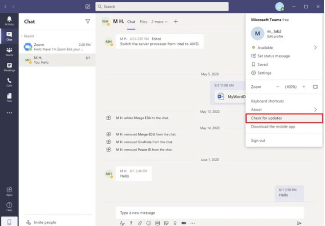Image resolution: width=325 pixels, height=226 pixels.
Task: Collapse the Recent chats list
Action: (x=22, y=36)
